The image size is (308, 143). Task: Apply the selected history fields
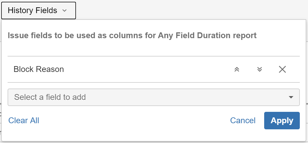coord(282,121)
